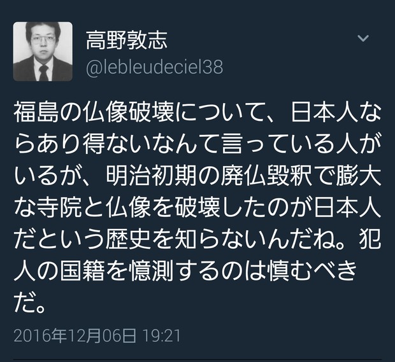395x362 pixels.
Task: Open the tweet options chevron menu
Action: [363, 38]
